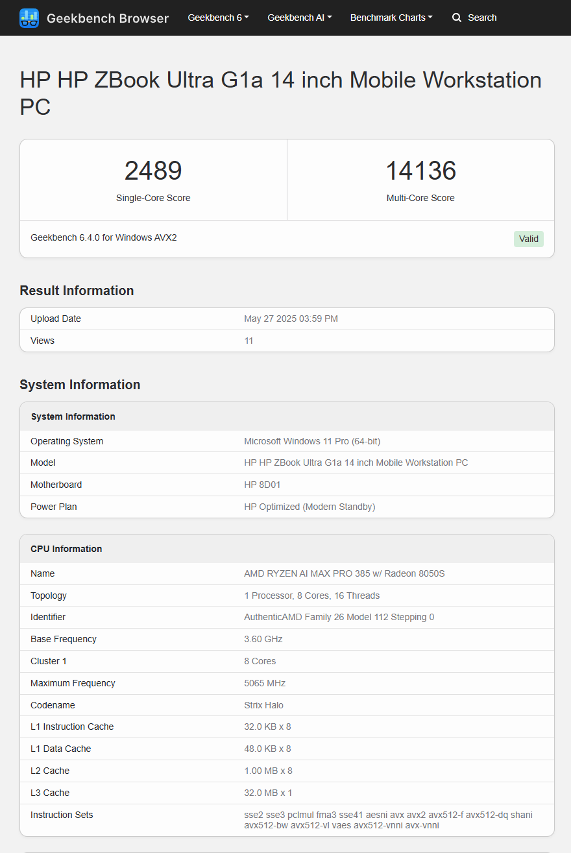Click the Instruction Sets list text
This screenshot has height=853, width=571.
point(388,819)
